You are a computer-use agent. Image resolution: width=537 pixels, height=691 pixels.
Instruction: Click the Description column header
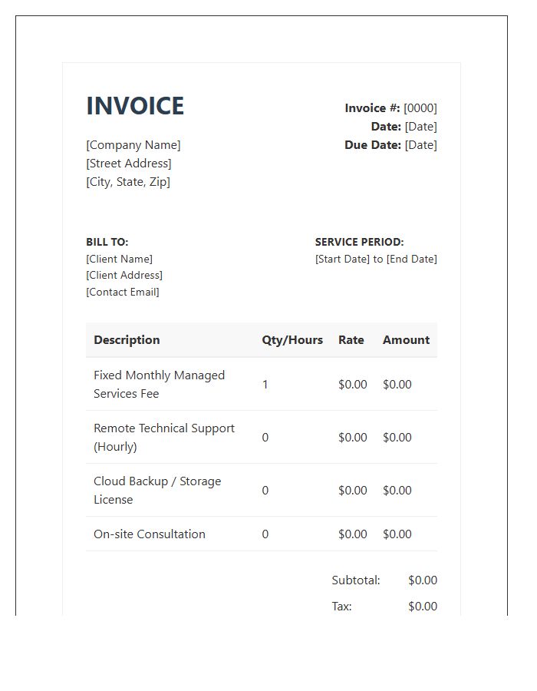pyautogui.click(x=127, y=340)
